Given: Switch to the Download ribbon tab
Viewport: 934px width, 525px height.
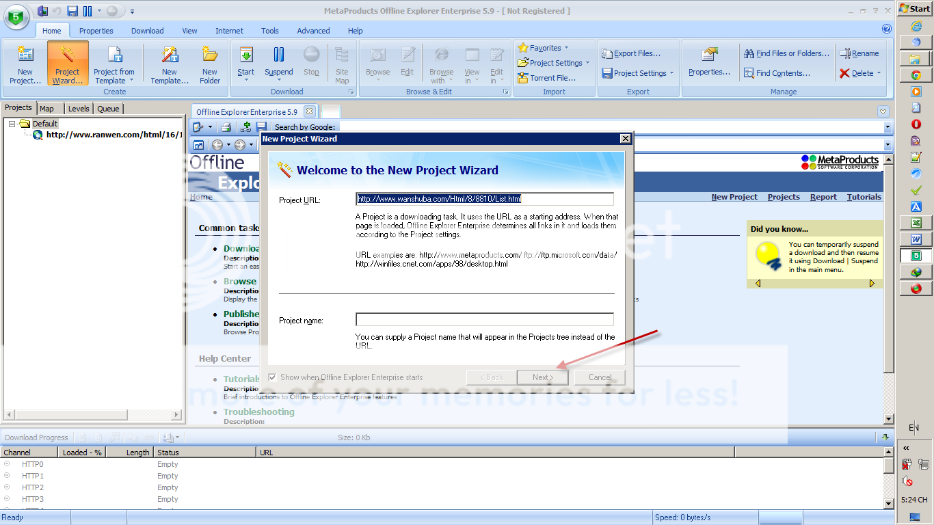Looking at the screenshot, I should [x=148, y=31].
